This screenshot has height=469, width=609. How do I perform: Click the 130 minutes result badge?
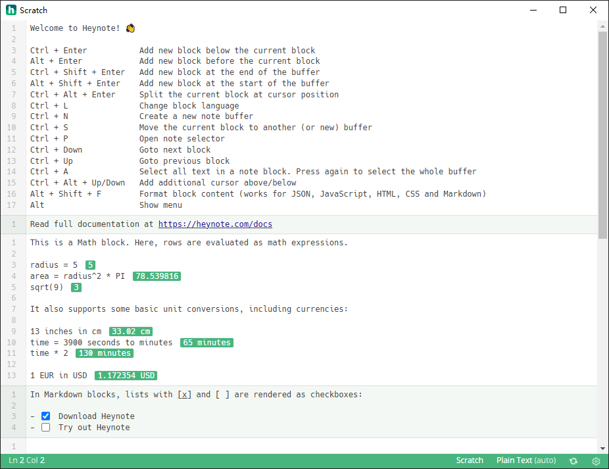coord(105,353)
